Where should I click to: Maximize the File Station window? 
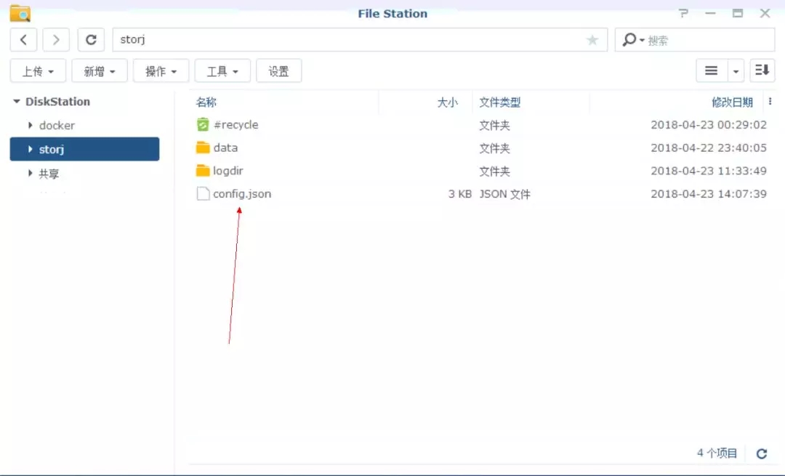(738, 14)
